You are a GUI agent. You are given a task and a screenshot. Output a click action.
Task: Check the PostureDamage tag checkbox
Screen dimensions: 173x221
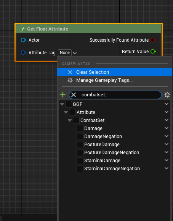click(80, 145)
